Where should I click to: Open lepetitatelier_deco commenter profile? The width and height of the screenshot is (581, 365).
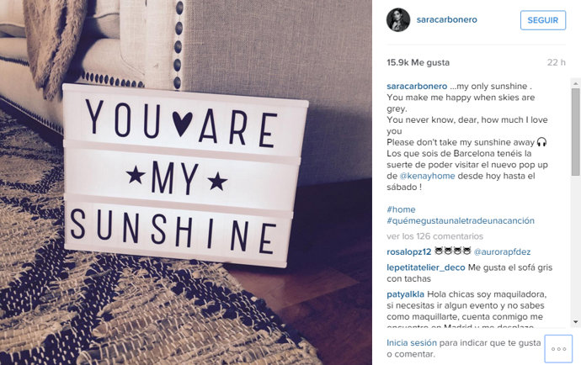[426, 267]
